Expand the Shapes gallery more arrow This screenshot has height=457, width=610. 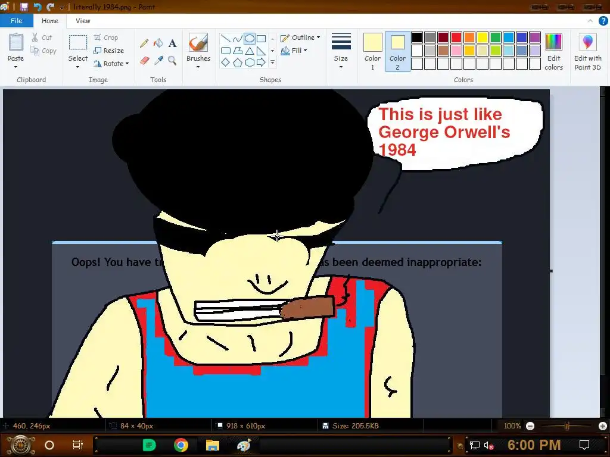(272, 62)
